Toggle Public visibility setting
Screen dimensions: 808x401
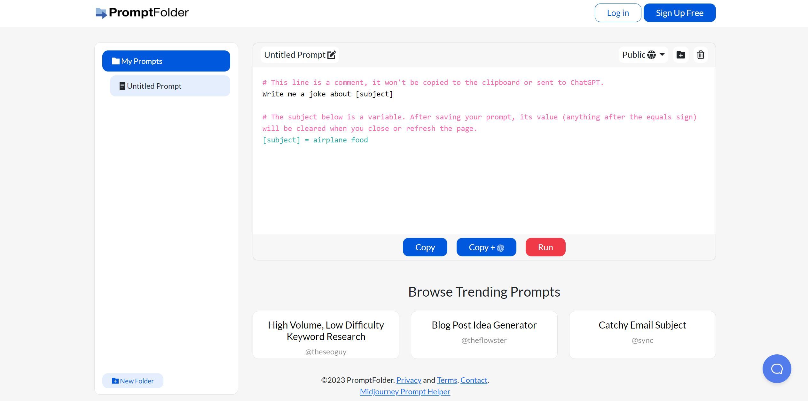(x=643, y=55)
